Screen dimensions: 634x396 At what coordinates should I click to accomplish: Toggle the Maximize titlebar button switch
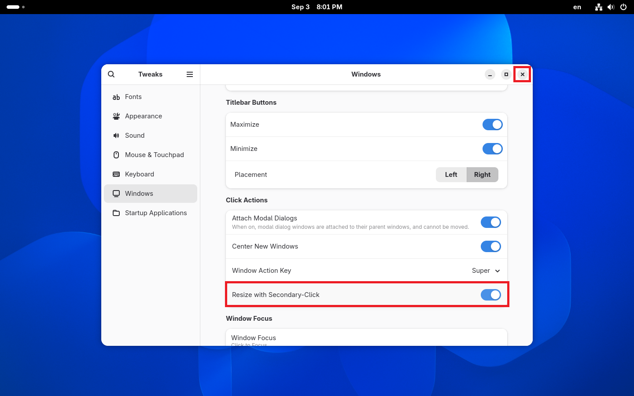click(x=492, y=125)
